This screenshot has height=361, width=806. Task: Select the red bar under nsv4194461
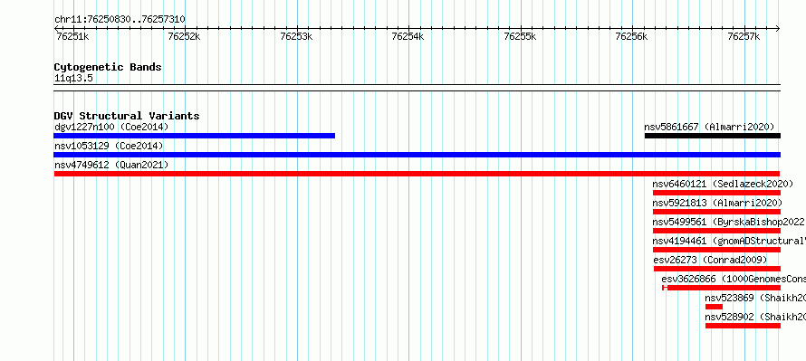click(x=716, y=250)
